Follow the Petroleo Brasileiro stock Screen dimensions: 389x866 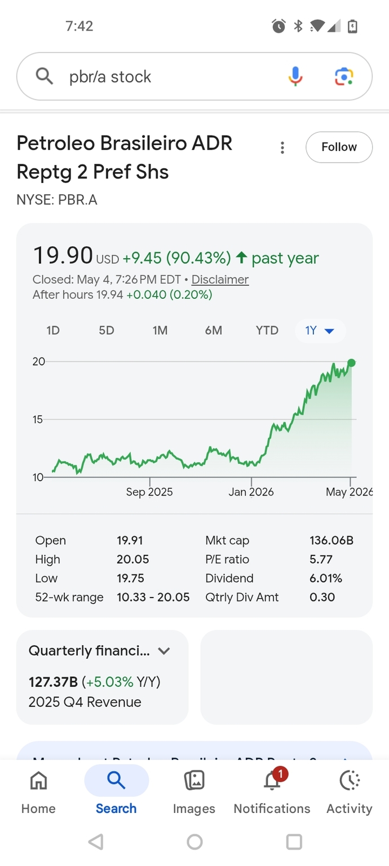pos(339,147)
